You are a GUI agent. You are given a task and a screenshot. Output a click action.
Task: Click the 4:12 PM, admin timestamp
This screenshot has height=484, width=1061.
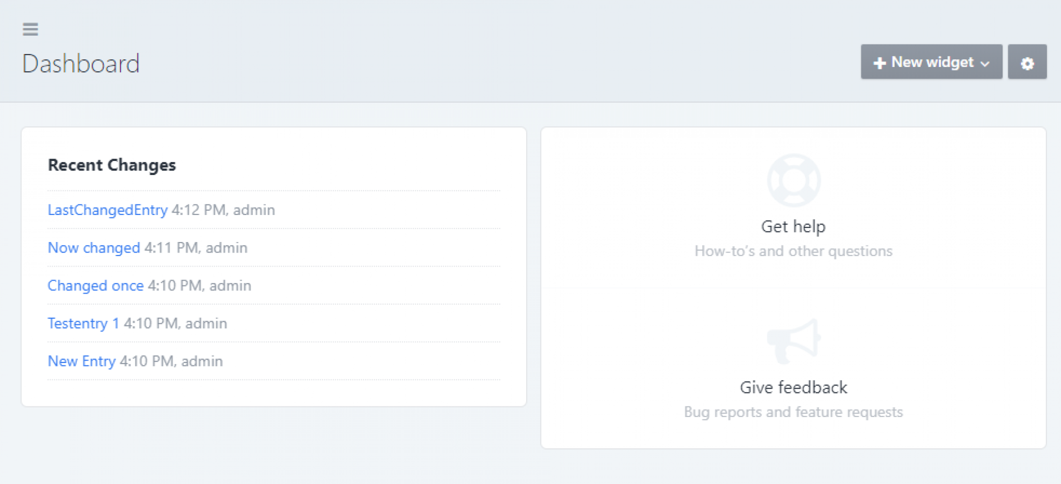(223, 210)
